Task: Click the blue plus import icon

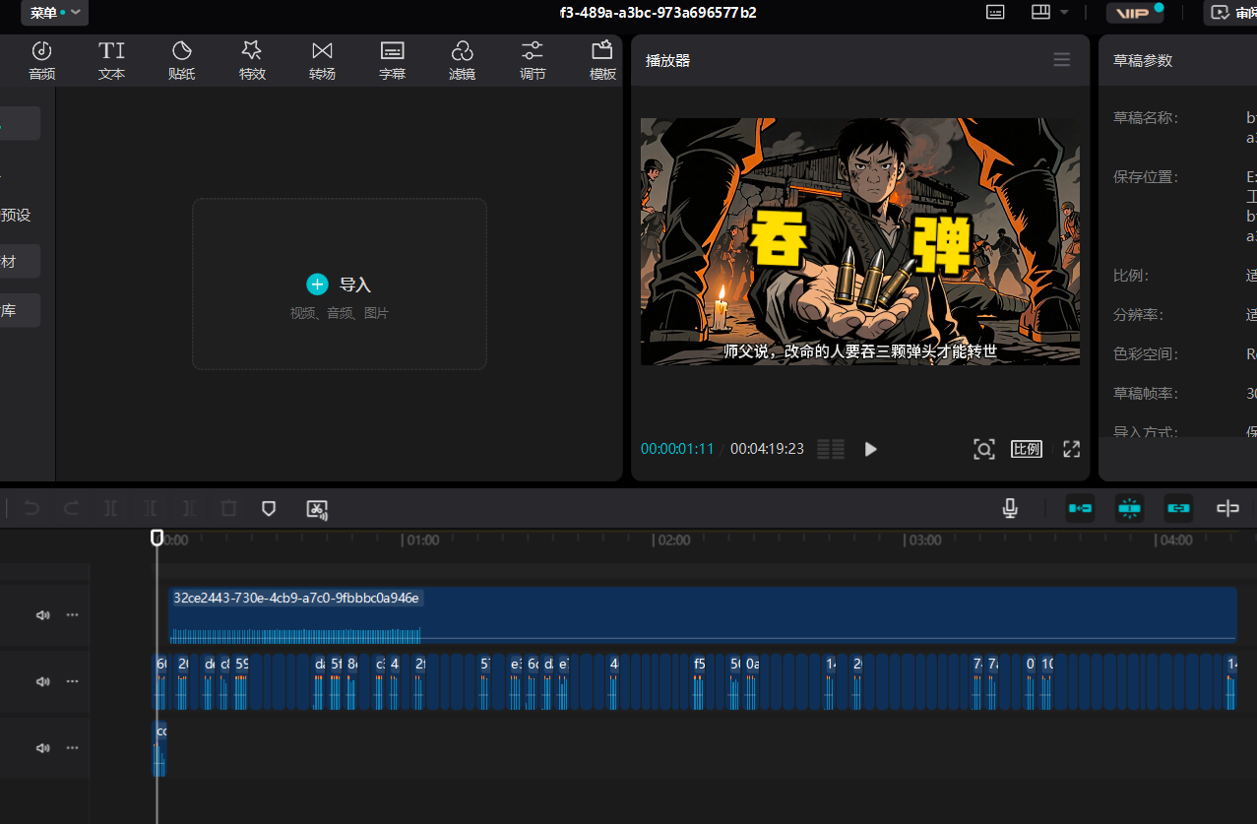Action: coord(317,285)
